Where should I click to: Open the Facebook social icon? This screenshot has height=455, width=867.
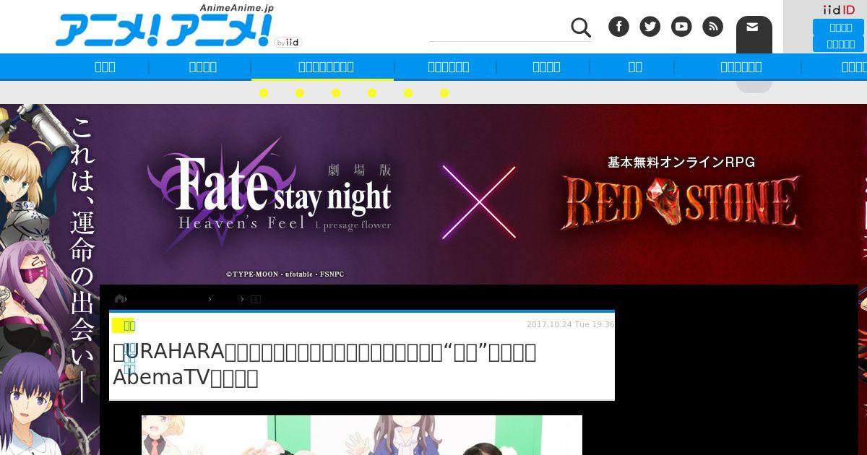click(x=618, y=27)
